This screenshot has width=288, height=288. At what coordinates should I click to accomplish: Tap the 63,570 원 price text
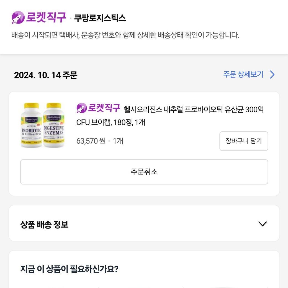coord(91,141)
